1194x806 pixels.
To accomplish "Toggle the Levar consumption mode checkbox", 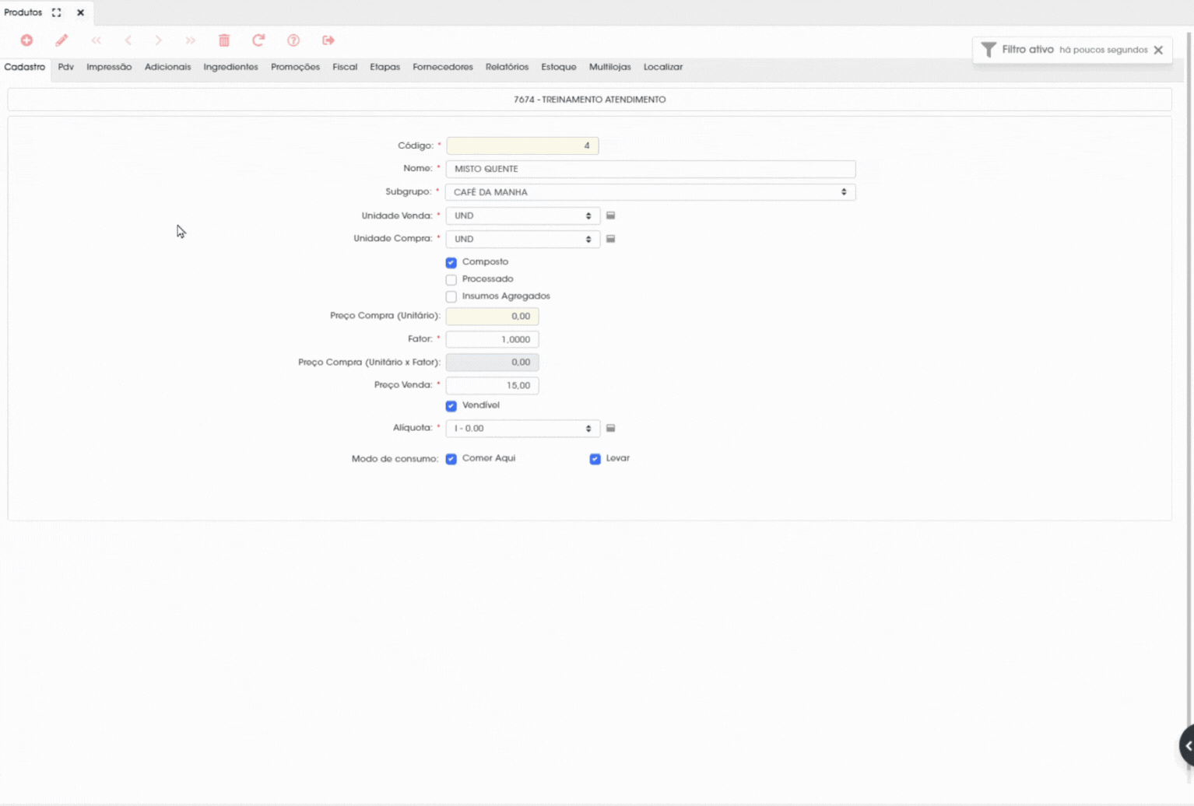I will 595,459.
